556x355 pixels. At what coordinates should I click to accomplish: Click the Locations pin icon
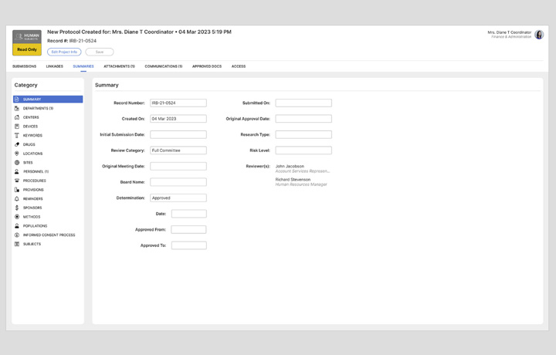point(17,154)
